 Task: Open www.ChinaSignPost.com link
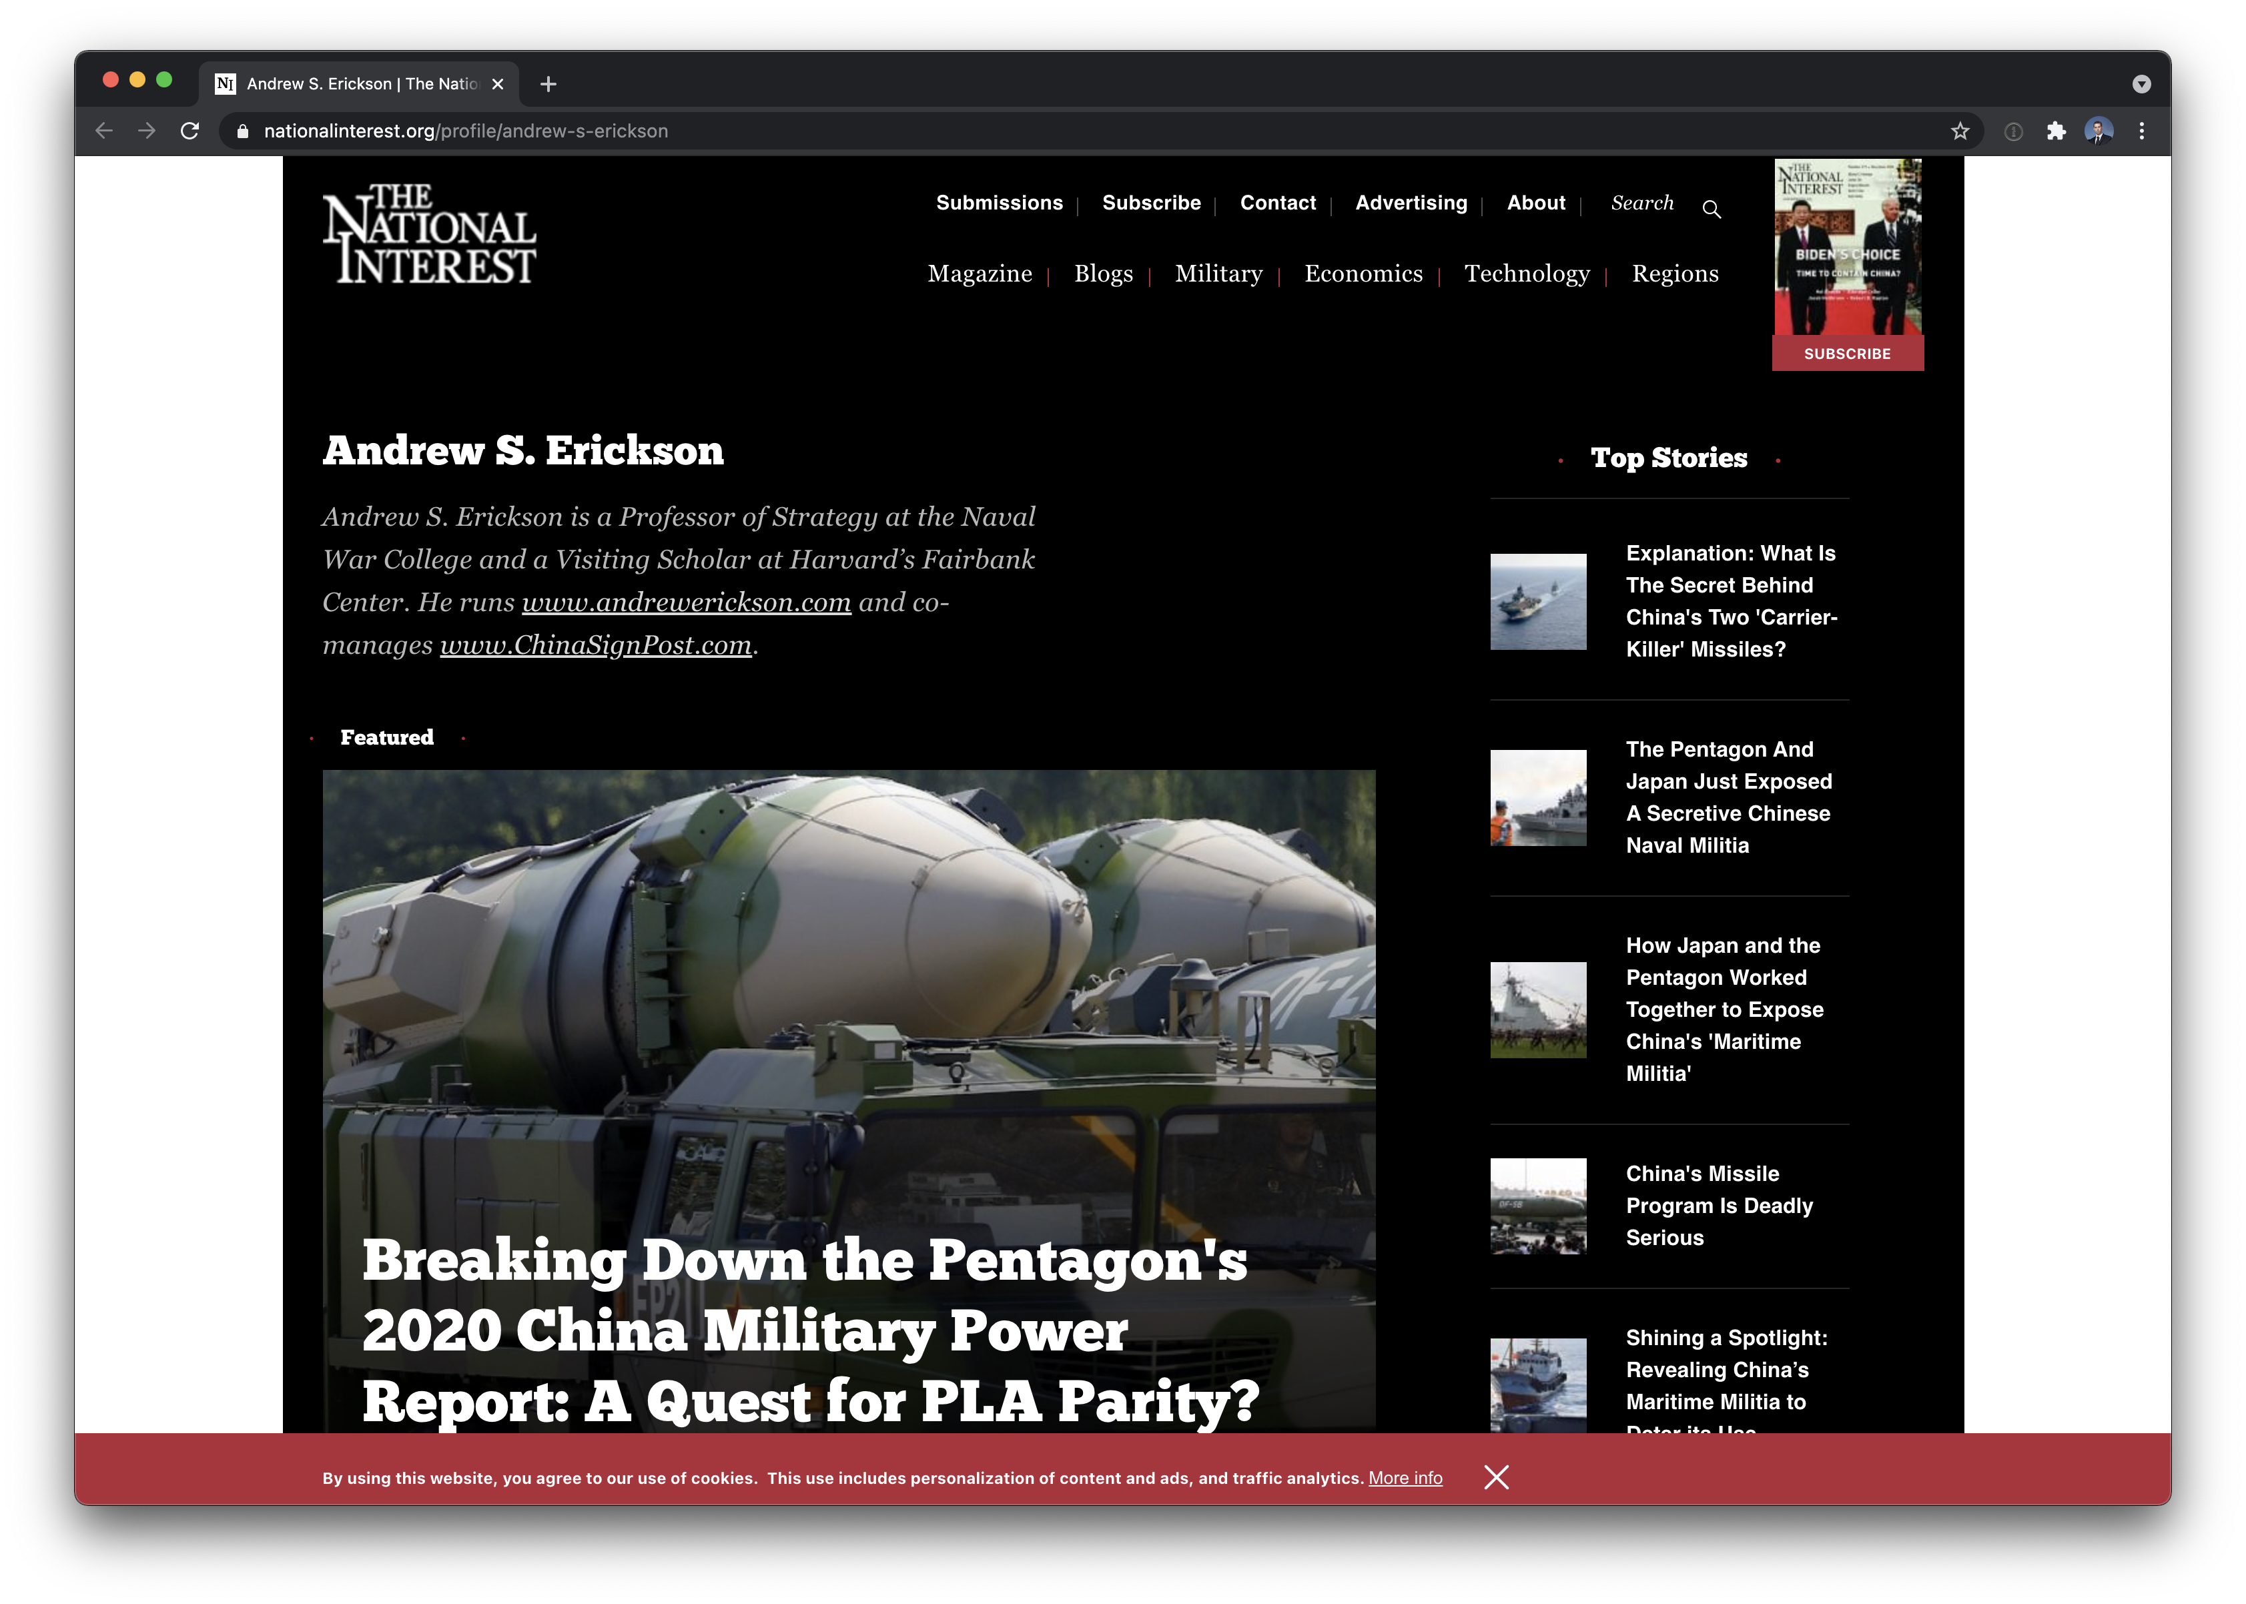(x=596, y=645)
